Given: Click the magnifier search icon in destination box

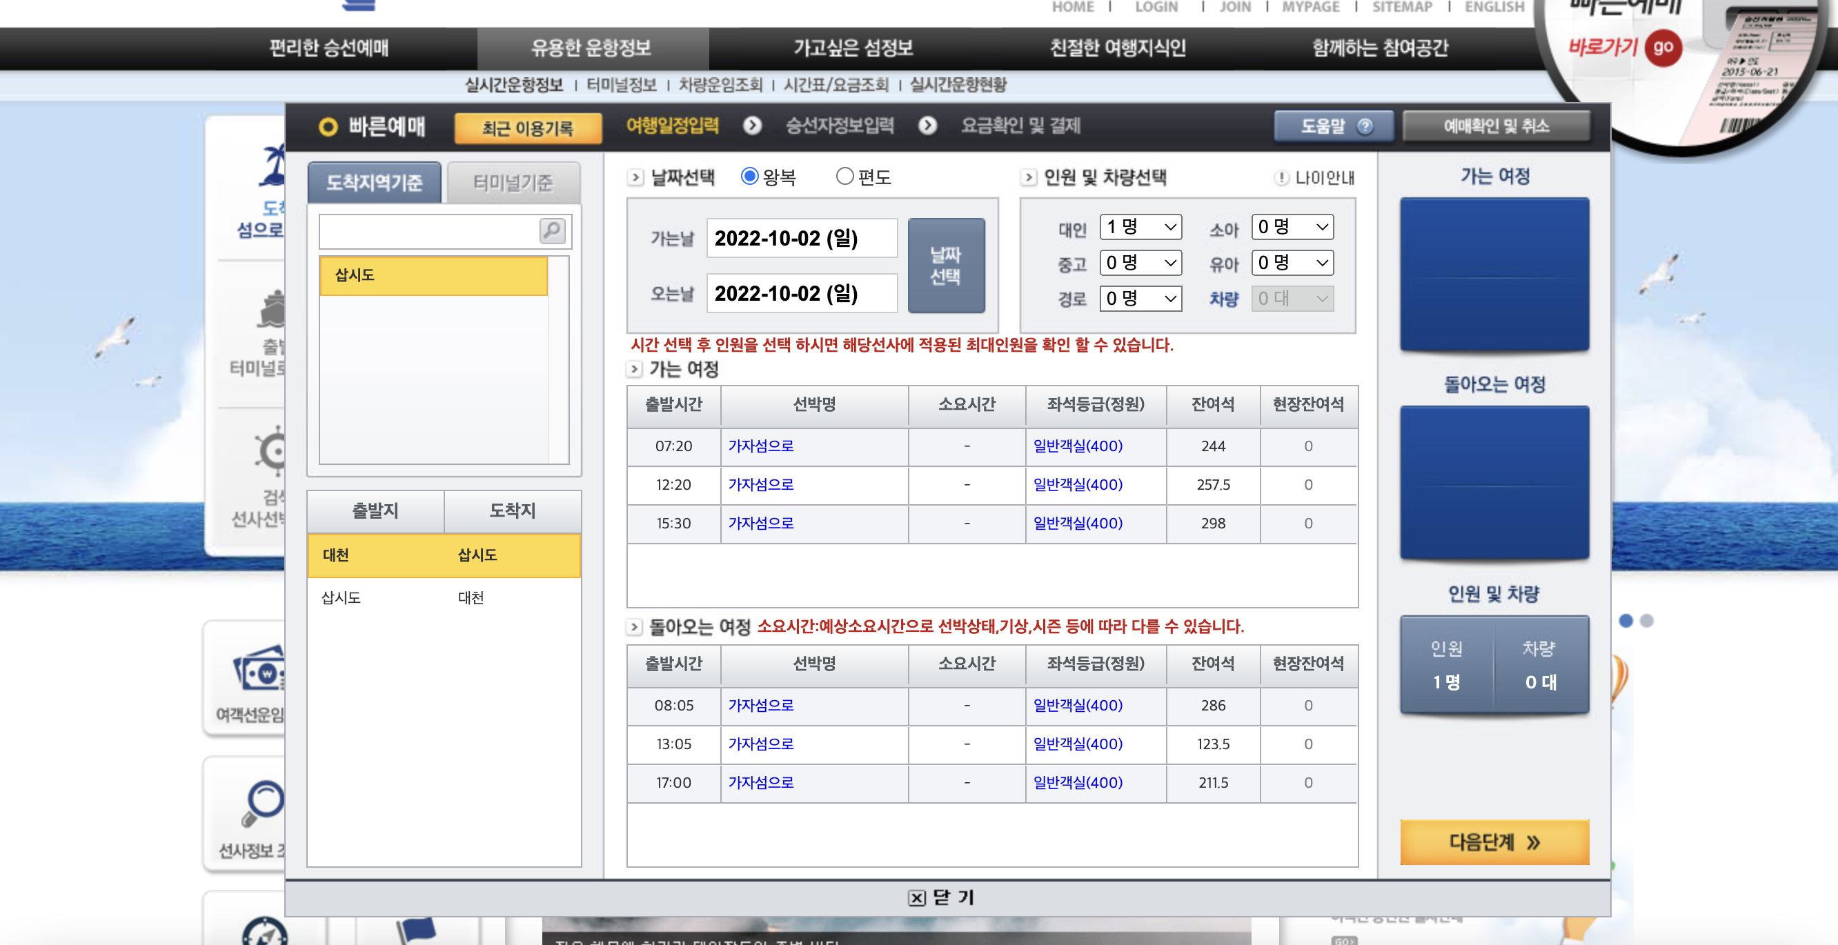Looking at the screenshot, I should 551,231.
